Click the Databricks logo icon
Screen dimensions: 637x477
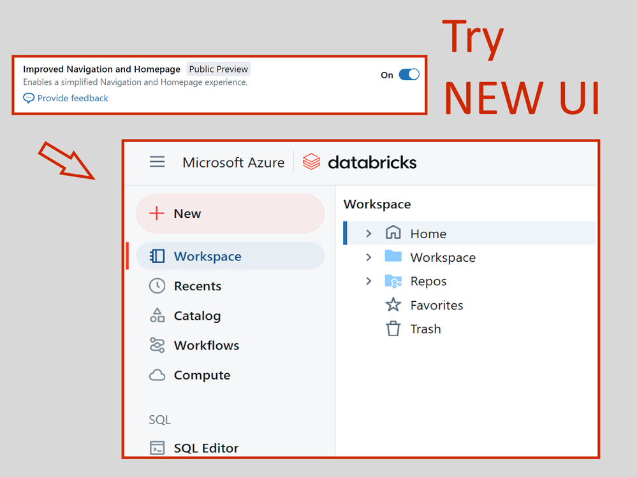(311, 162)
